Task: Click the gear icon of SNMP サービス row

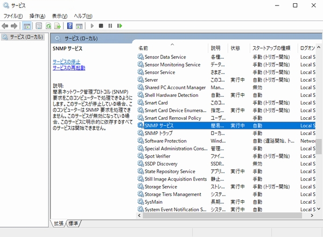Action: [141, 125]
